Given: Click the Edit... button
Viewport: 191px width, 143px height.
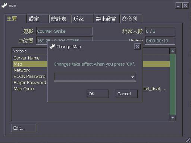Looking at the screenshot, I should pos(24,128).
